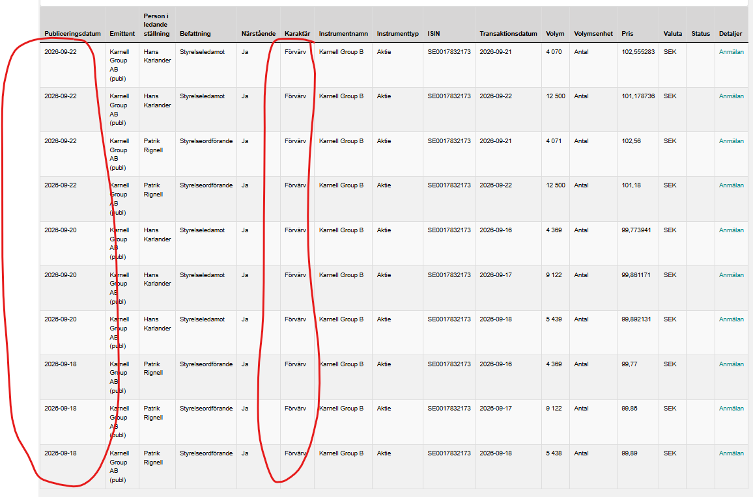Click publication date in the 101,18 row
The width and height of the screenshot is (753, 497).
pos(61,185)
